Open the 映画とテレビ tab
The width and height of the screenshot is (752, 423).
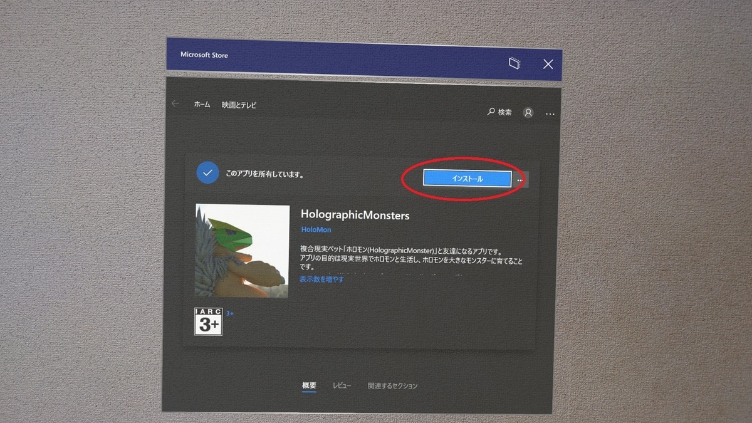(x=239, y=105)
